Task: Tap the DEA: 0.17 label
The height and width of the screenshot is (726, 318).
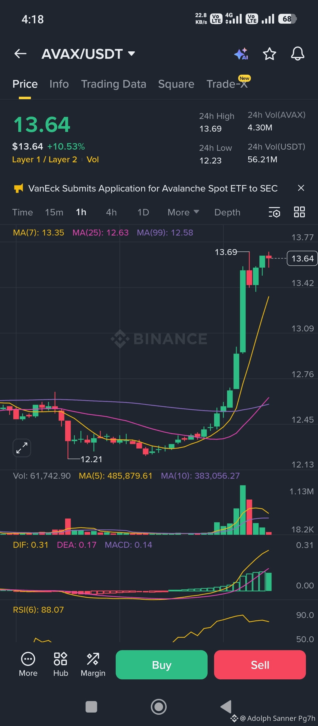Action: point(77,545)
